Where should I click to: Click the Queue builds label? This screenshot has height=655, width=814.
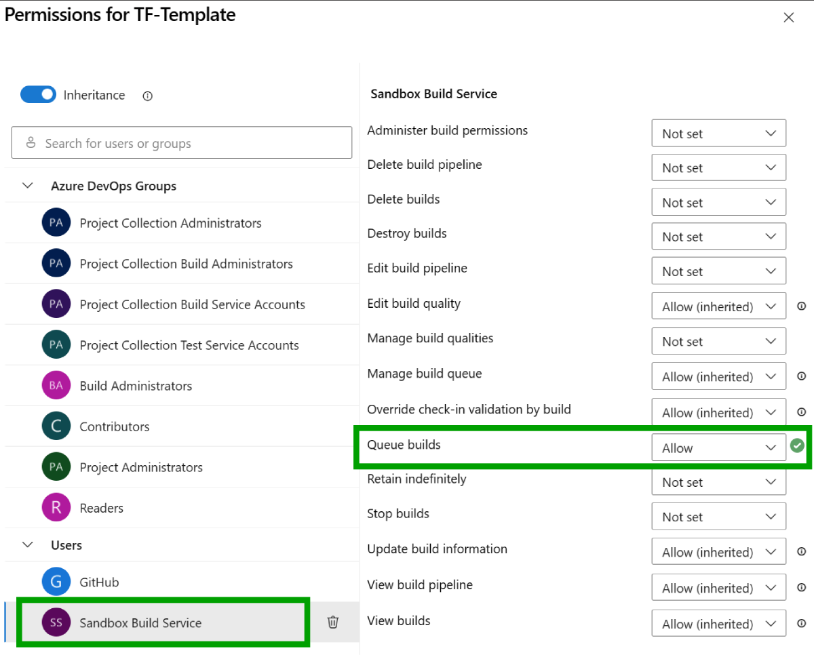pos(404,445)
